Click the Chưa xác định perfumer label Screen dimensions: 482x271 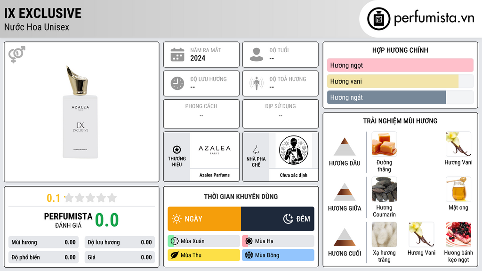pos(294,175)
